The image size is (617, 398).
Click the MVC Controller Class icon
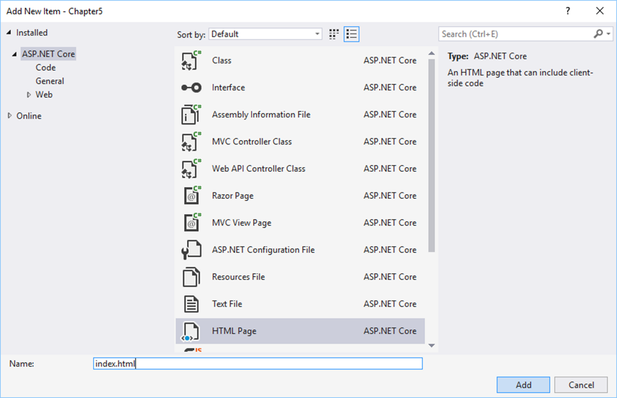[x=191, y=141]
